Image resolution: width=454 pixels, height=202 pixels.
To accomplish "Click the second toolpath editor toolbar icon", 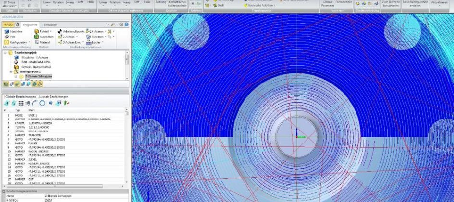I will 13,103.
